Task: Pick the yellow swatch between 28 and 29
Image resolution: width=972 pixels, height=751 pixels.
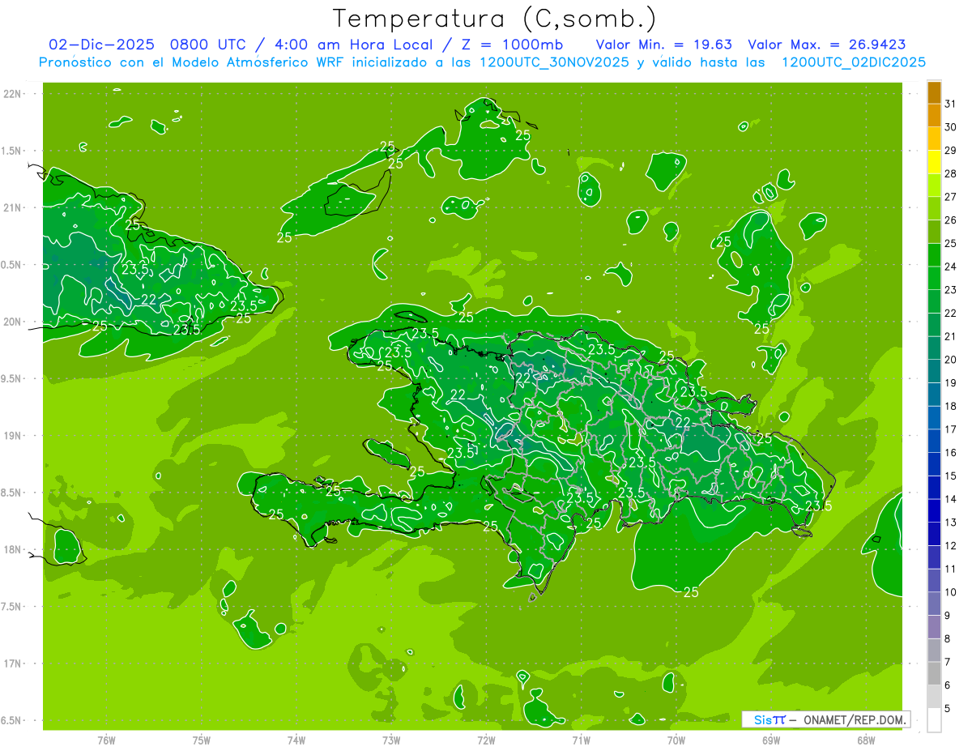Action: pyautogui.click(x=934, y=162)
